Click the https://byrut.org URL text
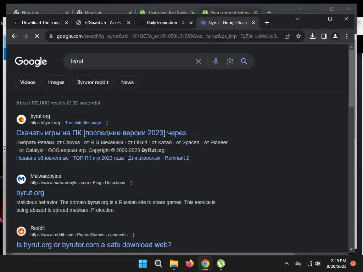Screen dimensions: 363x272 (x=45, y=123)
